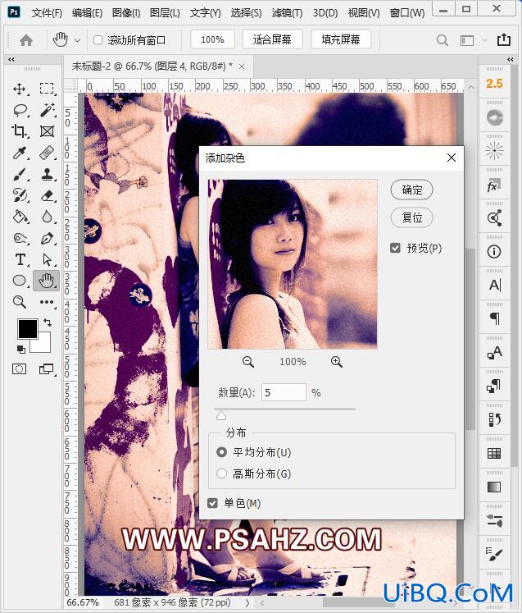Click the noise amount slider handle
This screenshot has height=613, width=522.
tap(221, 415)
